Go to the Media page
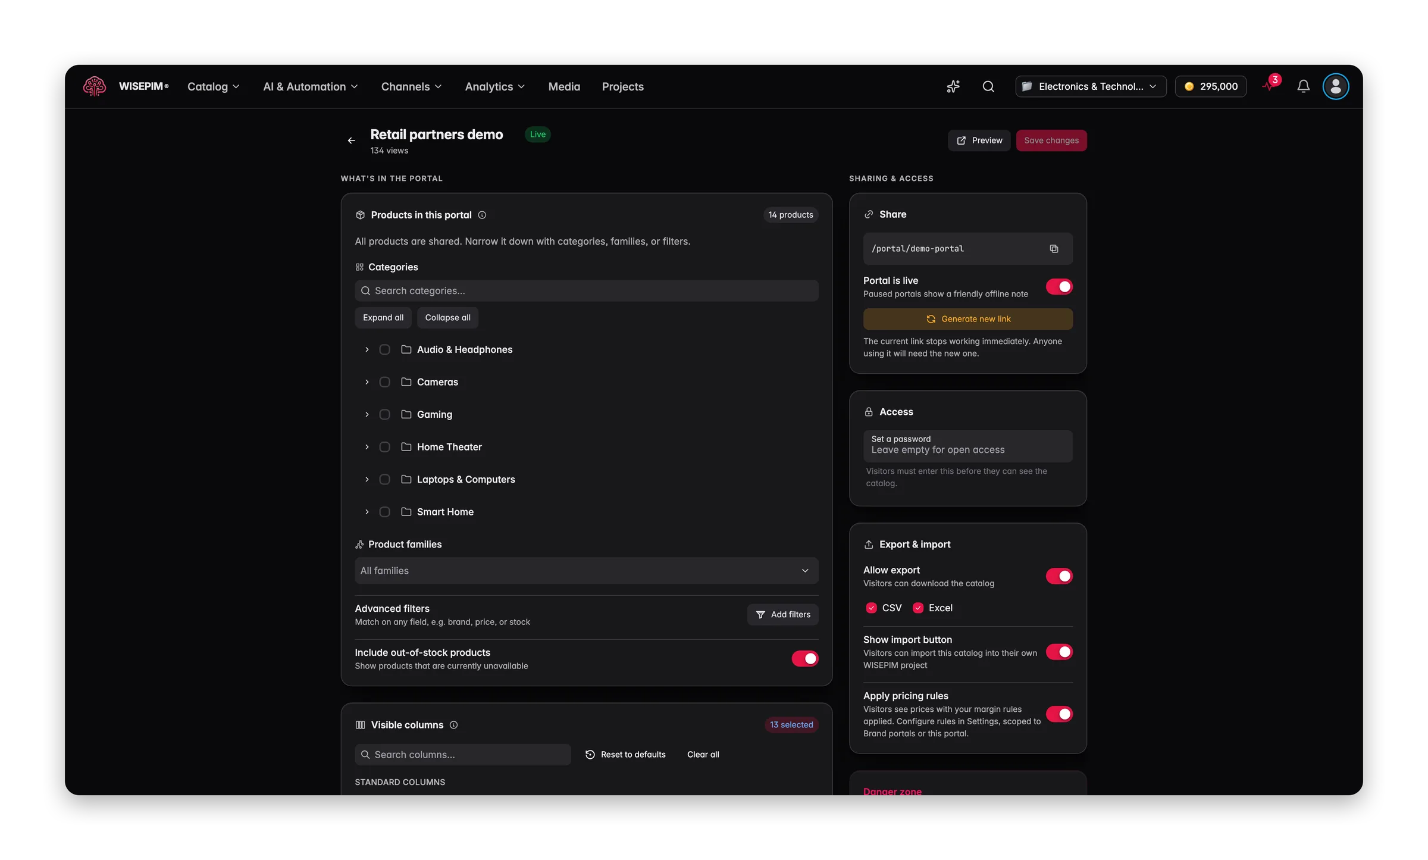 (564, 86)
